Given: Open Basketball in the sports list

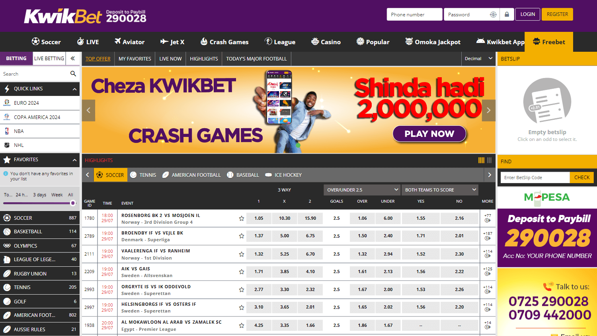Looking at the screenshot, I should click(x=40, y=231).
